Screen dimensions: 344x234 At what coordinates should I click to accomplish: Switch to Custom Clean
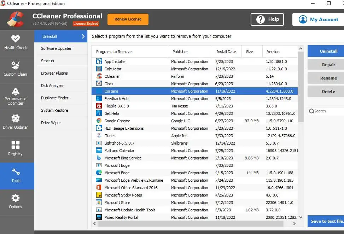click(16, 69)
